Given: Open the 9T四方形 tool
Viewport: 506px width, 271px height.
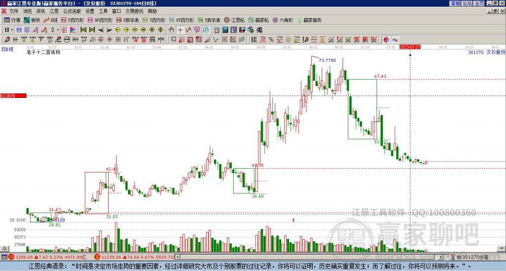Looking at the screenshot, I should click(x=181, y=20).
